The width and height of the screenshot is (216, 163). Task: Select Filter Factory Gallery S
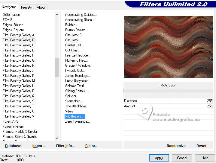(x=18, y=101)
